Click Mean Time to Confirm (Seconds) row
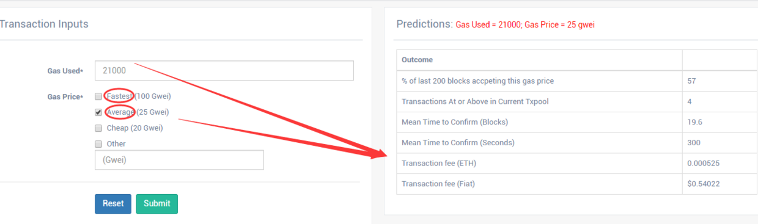Screen dimensions: 758x224 pos(577,143)
